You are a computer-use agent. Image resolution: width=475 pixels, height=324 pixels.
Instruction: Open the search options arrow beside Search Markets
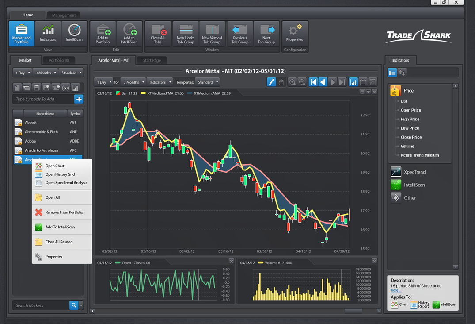81,305
